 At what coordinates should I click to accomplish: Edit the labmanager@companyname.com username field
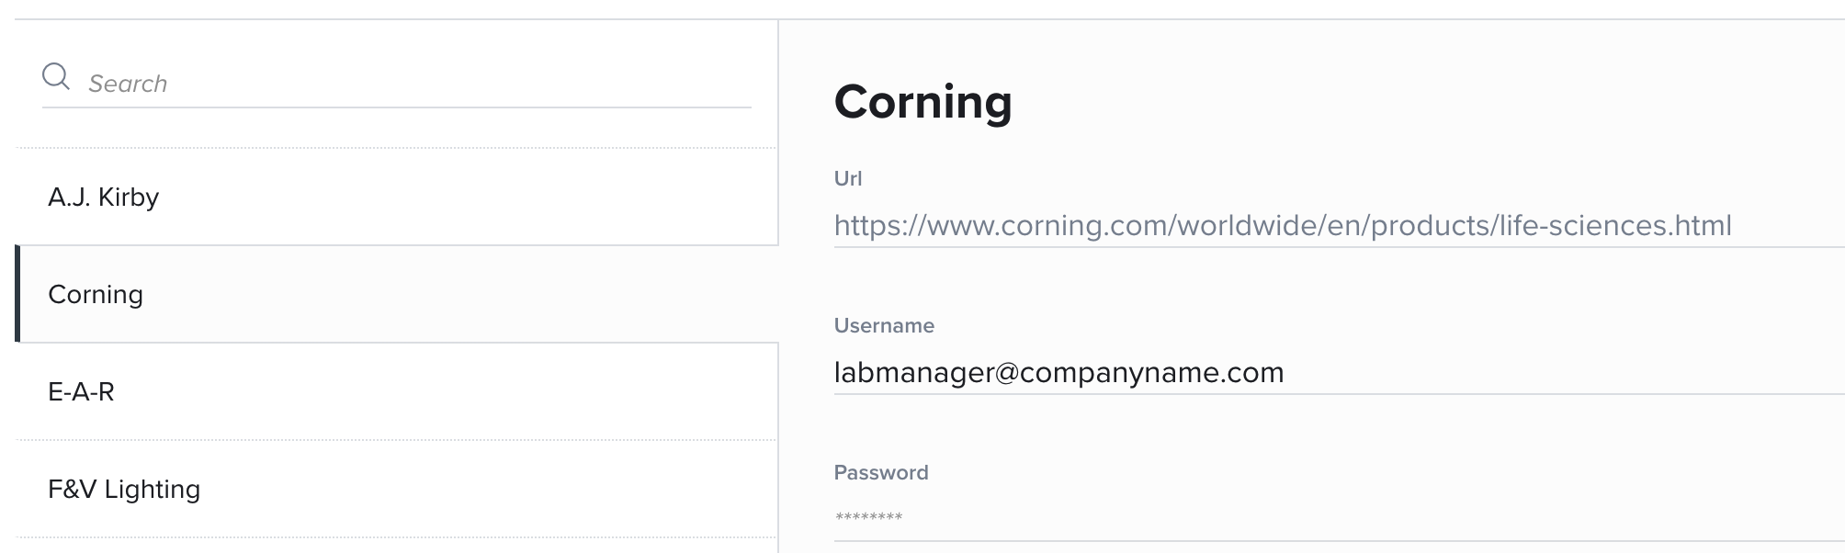click(1339, 372)
